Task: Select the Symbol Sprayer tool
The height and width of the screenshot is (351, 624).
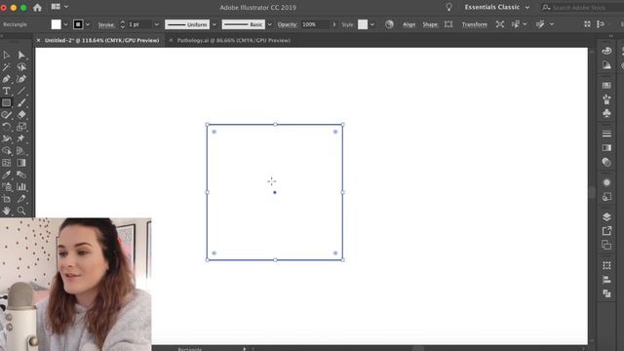Action: pyautogui.click(x=7, y=186)
